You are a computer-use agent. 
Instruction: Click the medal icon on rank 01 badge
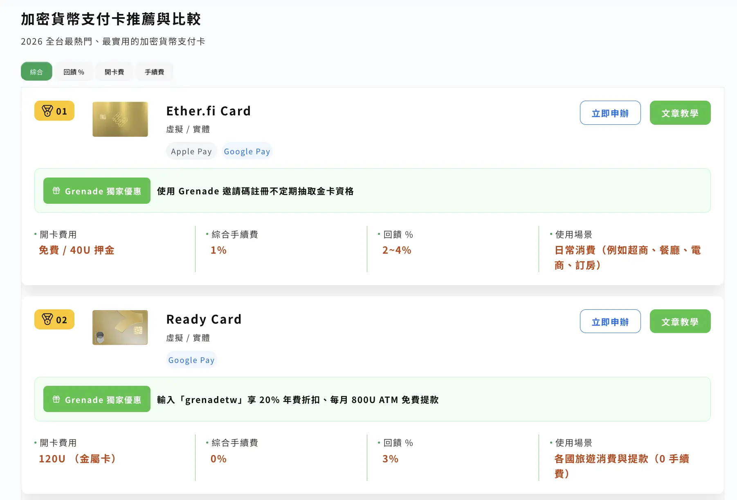(x=47, y=111)
